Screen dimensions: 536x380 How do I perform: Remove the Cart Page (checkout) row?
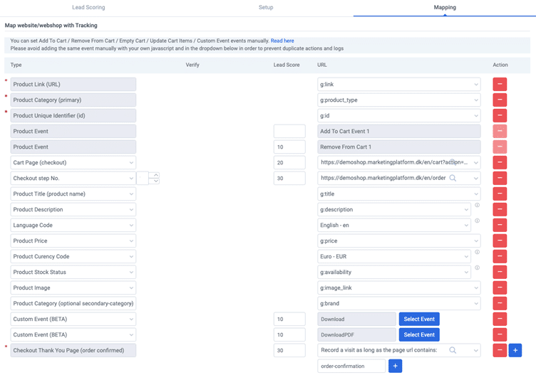(500, 162)
